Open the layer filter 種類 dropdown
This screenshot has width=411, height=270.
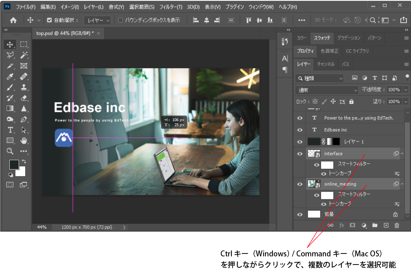[320, 78]
